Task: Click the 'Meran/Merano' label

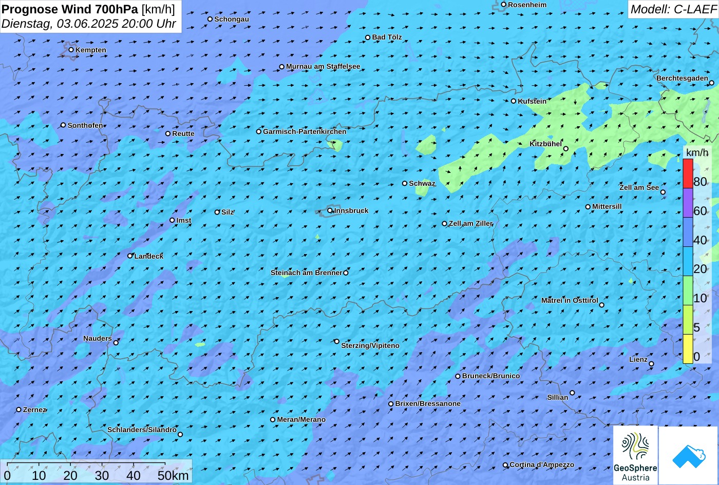Action: 301,419
